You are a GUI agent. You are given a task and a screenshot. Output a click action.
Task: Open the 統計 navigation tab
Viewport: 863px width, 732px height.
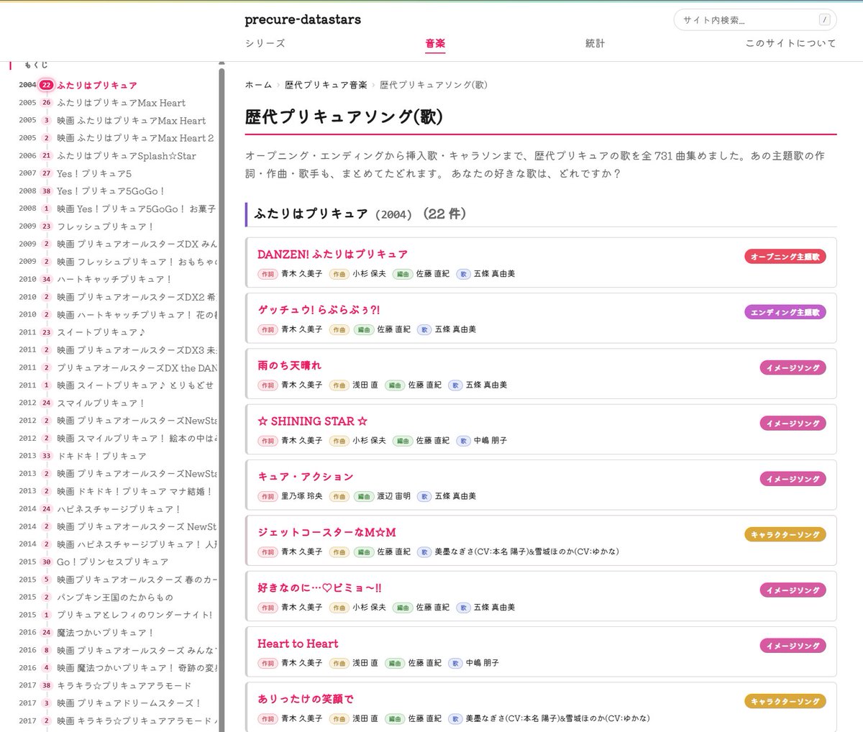click(595, 43)
